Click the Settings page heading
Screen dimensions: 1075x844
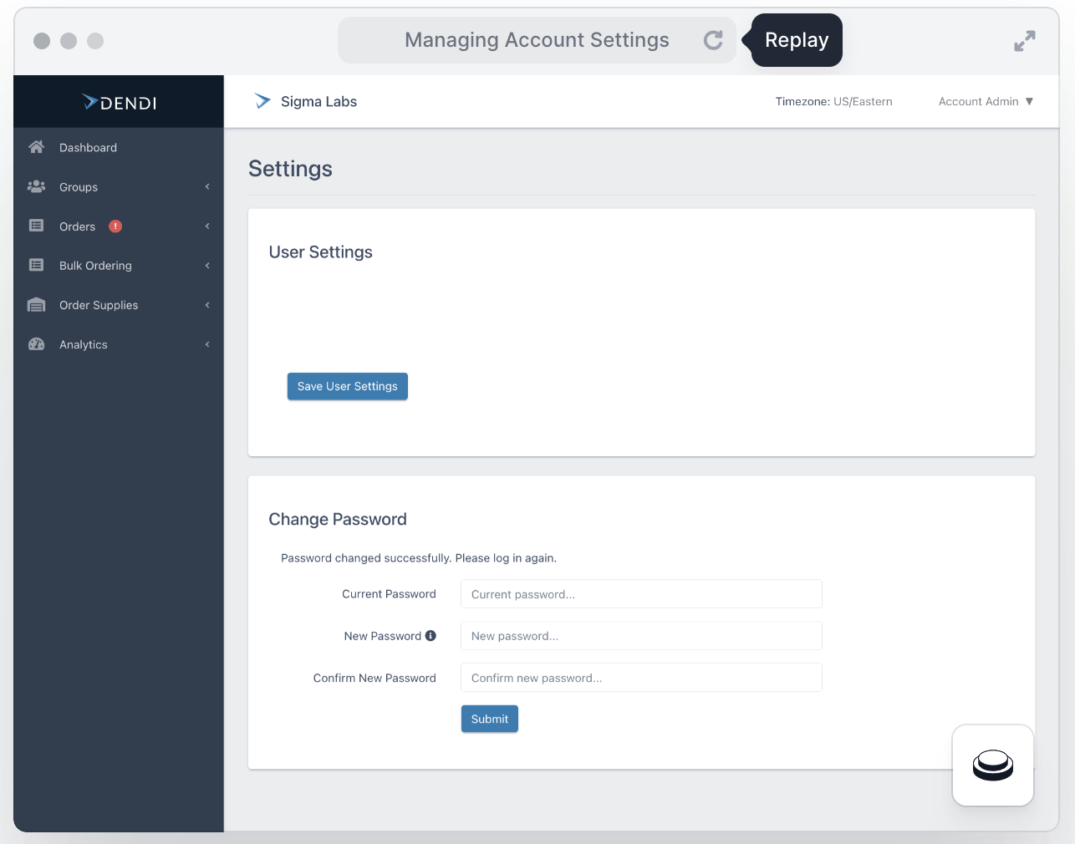click(290, 169)
